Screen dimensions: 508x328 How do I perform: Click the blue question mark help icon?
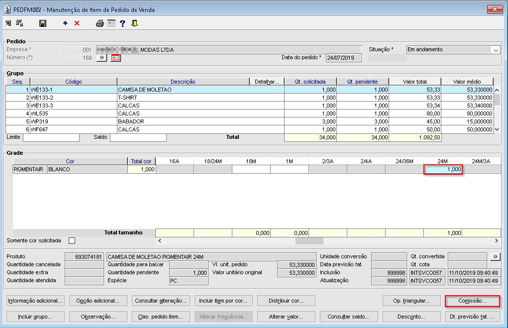click(122, 23)
